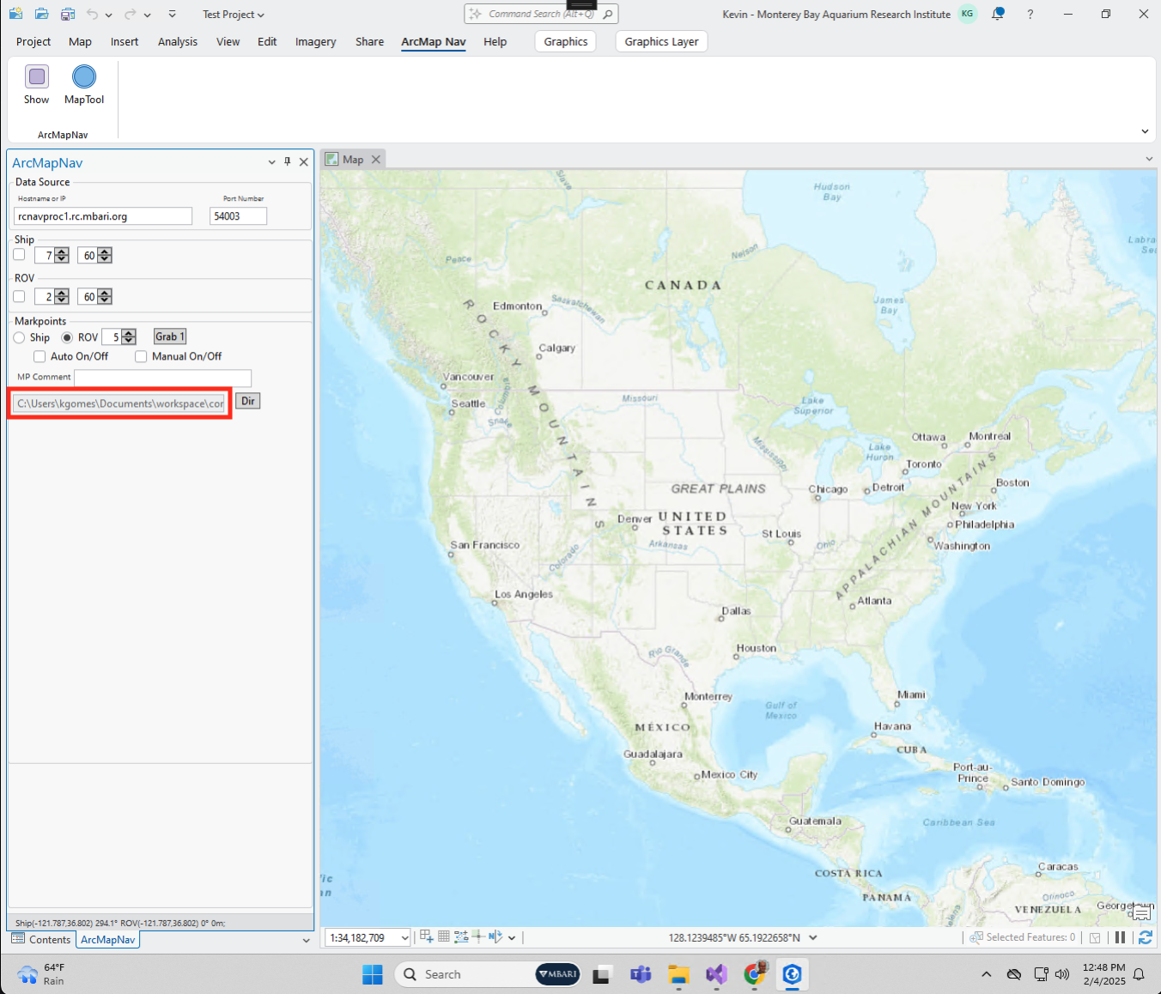This screenshot has height=994, width=1161.
Task: Open the map scale dropdown showing 1:34,182,709
Action: [x=404, y=937]
